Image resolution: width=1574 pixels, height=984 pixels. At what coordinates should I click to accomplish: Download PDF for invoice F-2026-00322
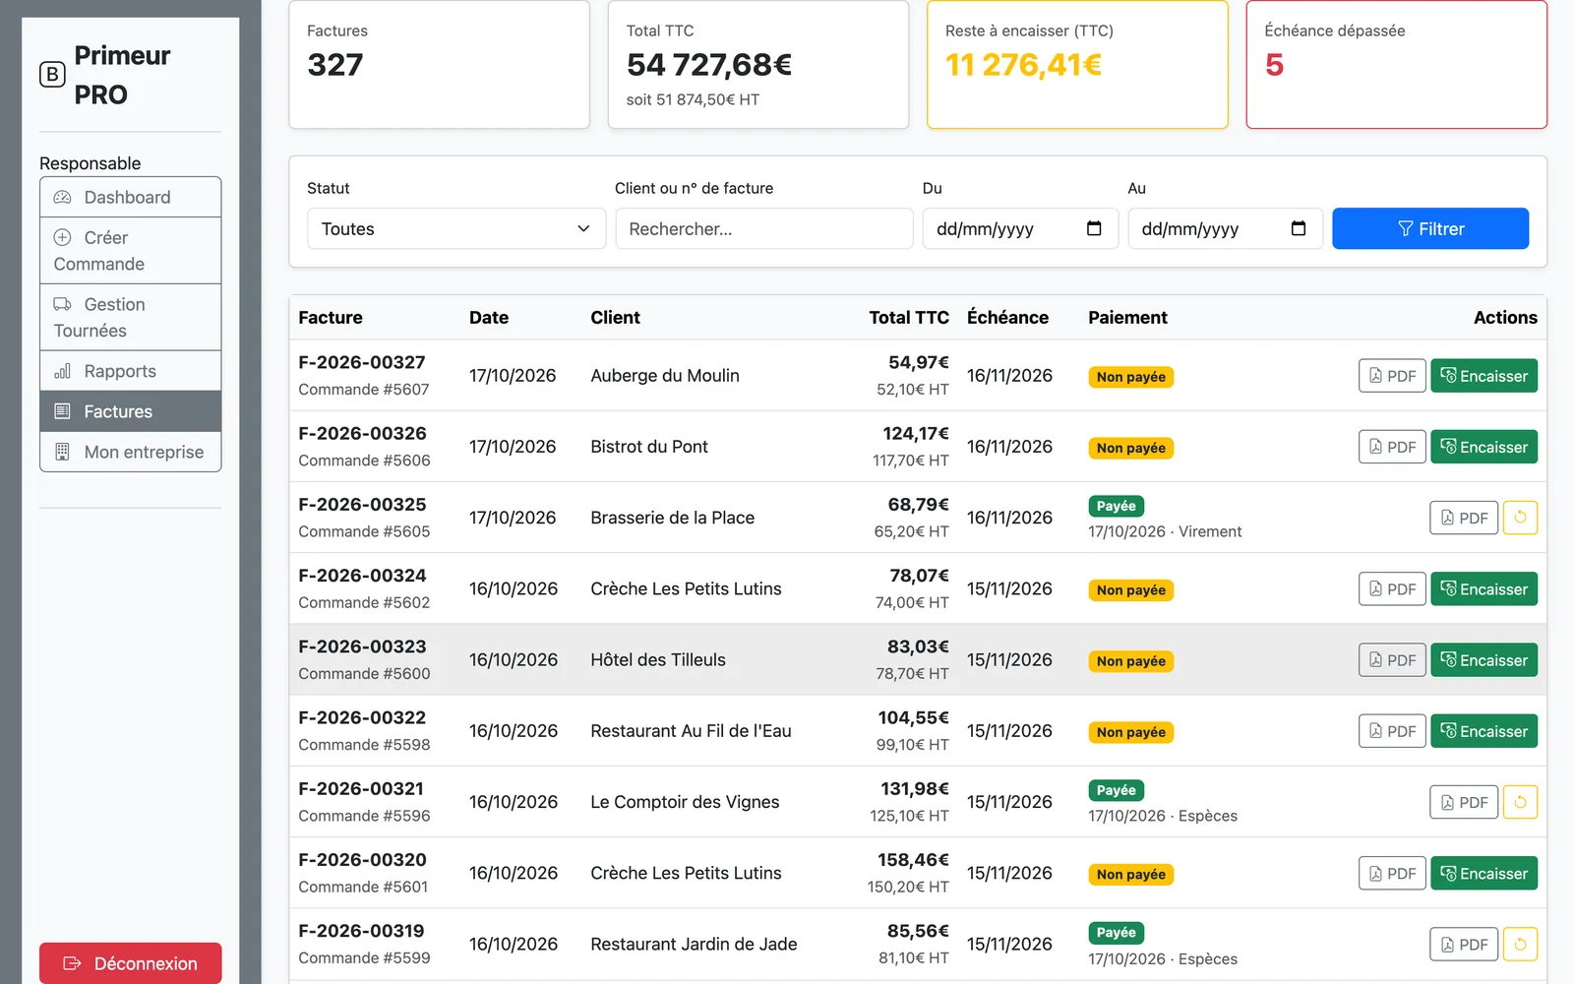1392,731
